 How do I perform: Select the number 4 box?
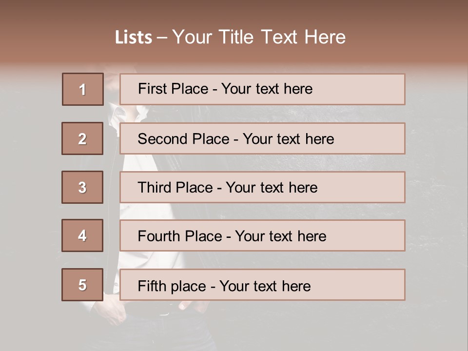[82, 235]
